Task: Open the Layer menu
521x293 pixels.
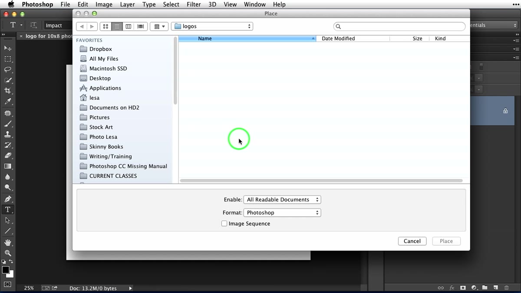Action: click(127, 4)
